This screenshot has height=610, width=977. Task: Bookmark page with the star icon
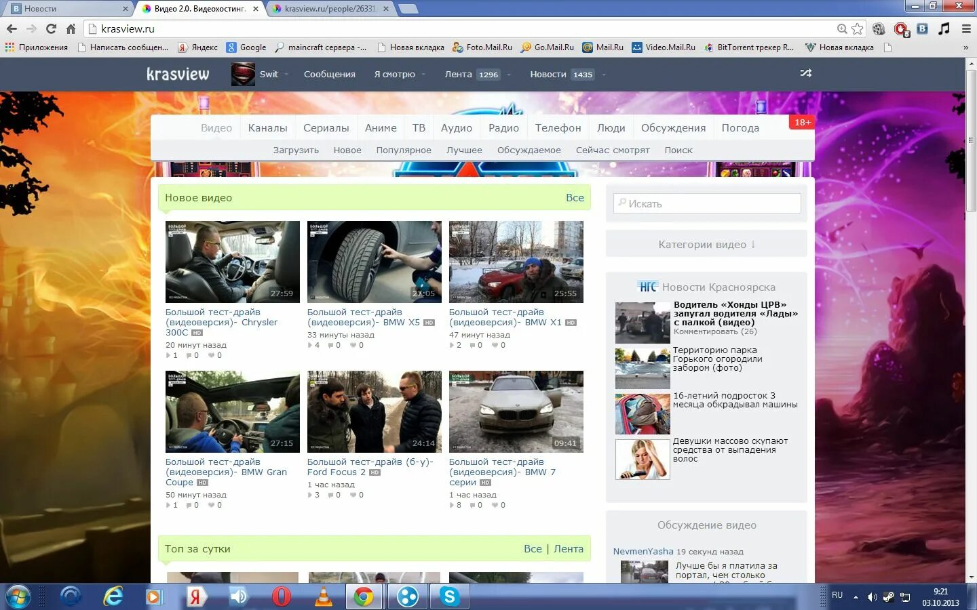(x=858, y=28)
